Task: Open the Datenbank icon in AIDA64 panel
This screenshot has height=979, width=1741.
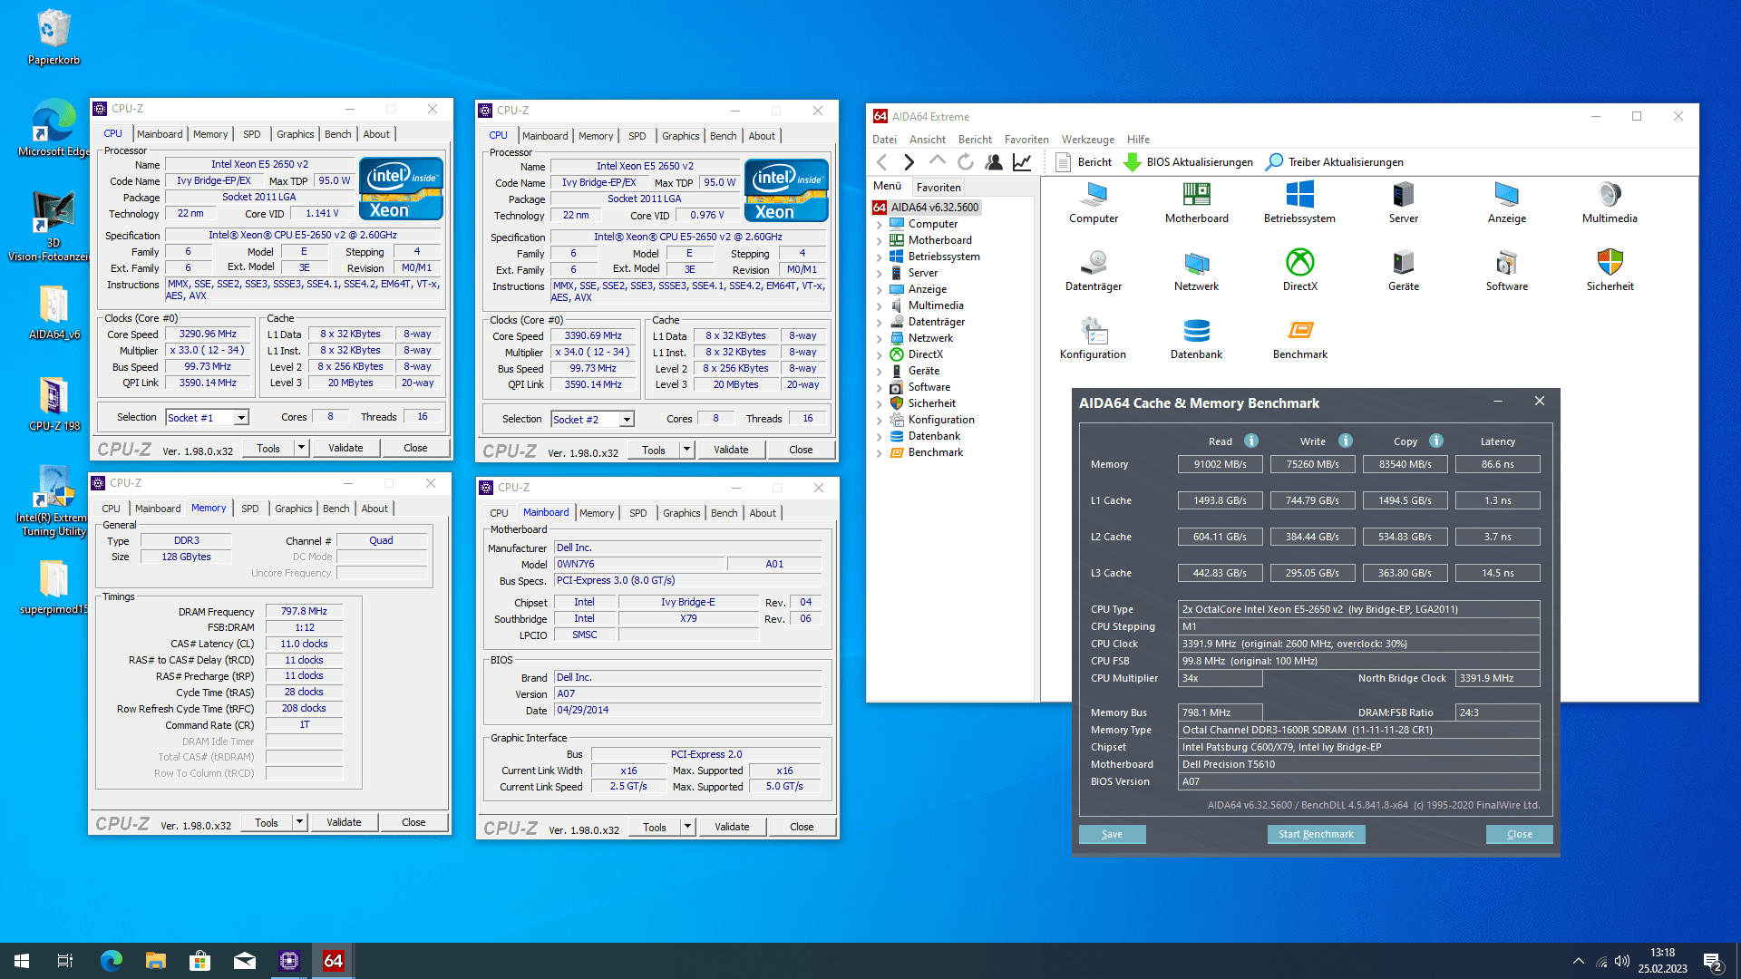Action: pos(1197,338)
